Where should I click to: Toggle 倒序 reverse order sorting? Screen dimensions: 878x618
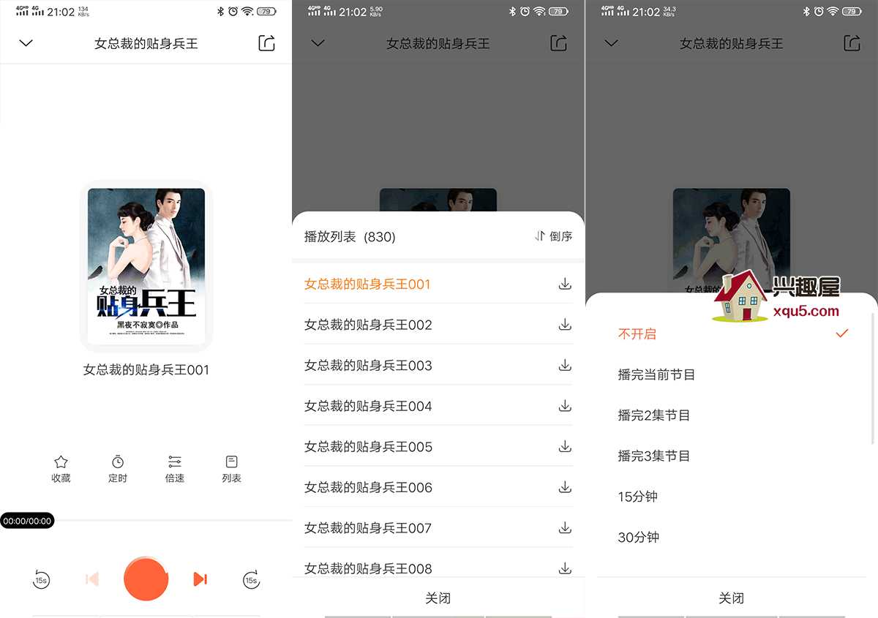553,236
